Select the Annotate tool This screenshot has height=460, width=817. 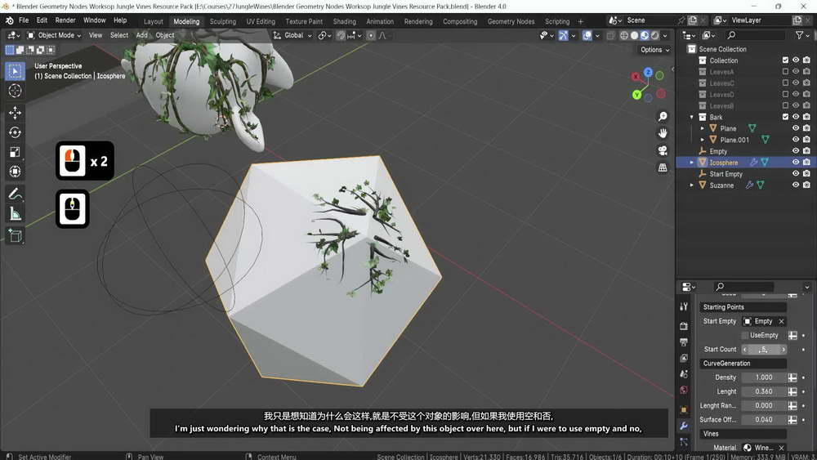[15, 194]
